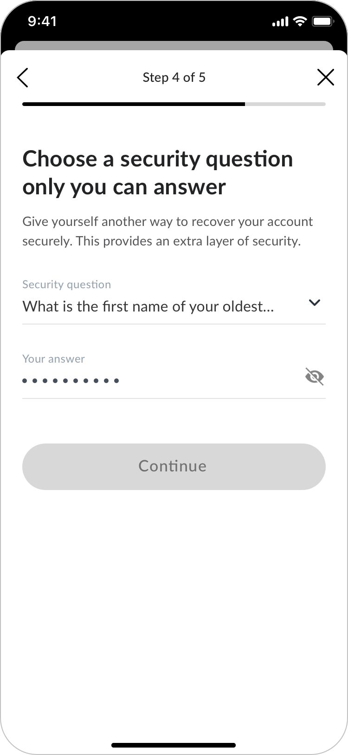Go back to the previous step
Image resolution: width=348 pixels, height=755 pixels.
(x=23, y=77)
